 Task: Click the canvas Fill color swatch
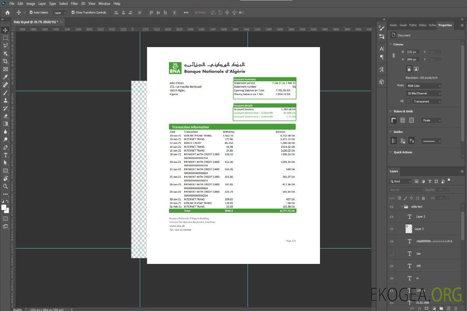(408, 101)
